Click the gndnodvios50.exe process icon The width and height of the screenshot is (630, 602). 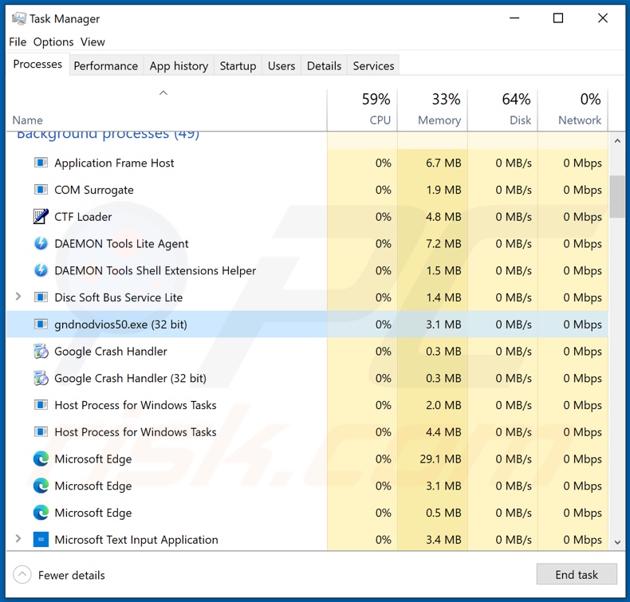point(41,325)
